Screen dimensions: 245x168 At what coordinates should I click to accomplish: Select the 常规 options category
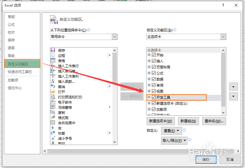[x=11, y=17]
